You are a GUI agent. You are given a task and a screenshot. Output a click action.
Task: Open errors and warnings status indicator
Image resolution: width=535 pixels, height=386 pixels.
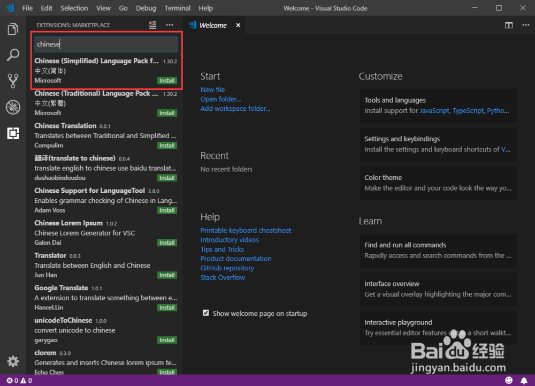pyautogui.click(x=19, y=380)
